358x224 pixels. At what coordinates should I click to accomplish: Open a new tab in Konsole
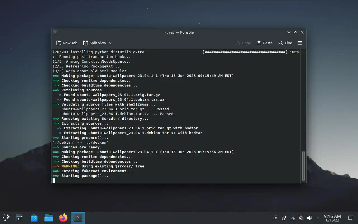click(67, 43)
